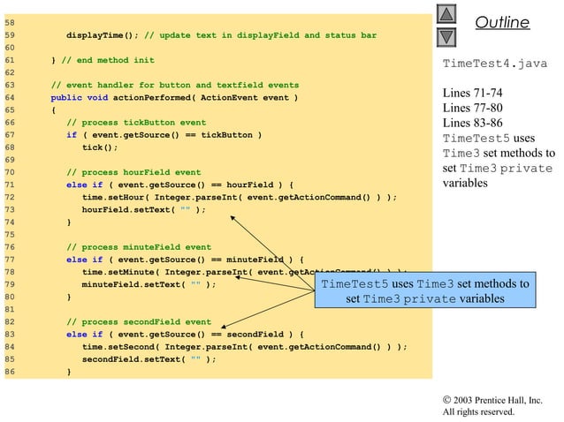
Task: Click the '// end method init' comment
Action: tap(108, 60)
